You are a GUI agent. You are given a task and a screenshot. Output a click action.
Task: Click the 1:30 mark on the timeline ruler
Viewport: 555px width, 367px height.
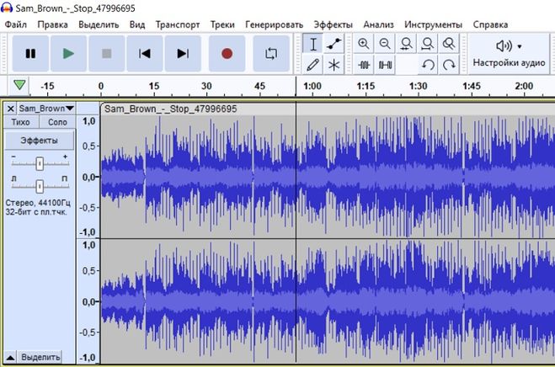(x=418, y=86)
